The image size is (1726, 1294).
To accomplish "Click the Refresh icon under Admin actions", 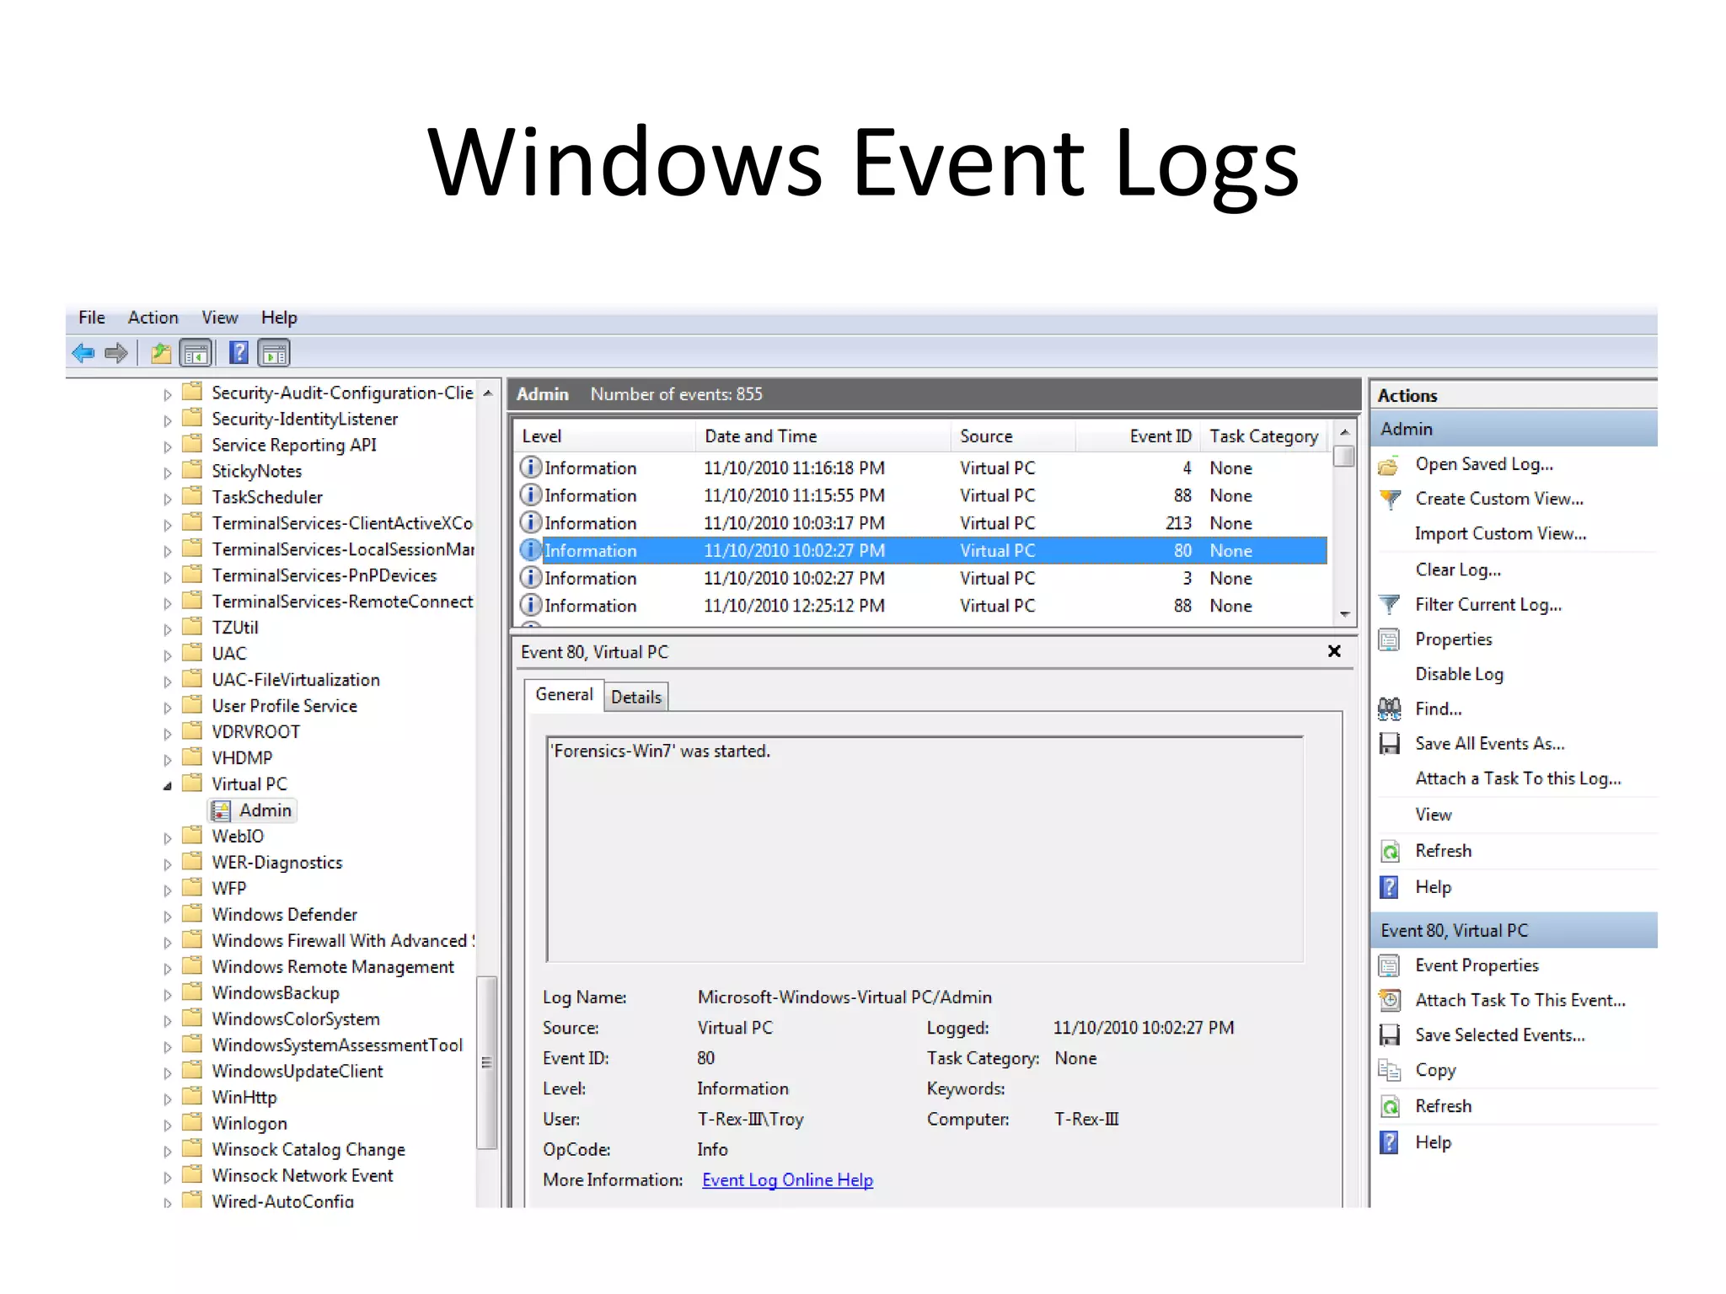I will pyautogui.click(x=1390, y=852).
